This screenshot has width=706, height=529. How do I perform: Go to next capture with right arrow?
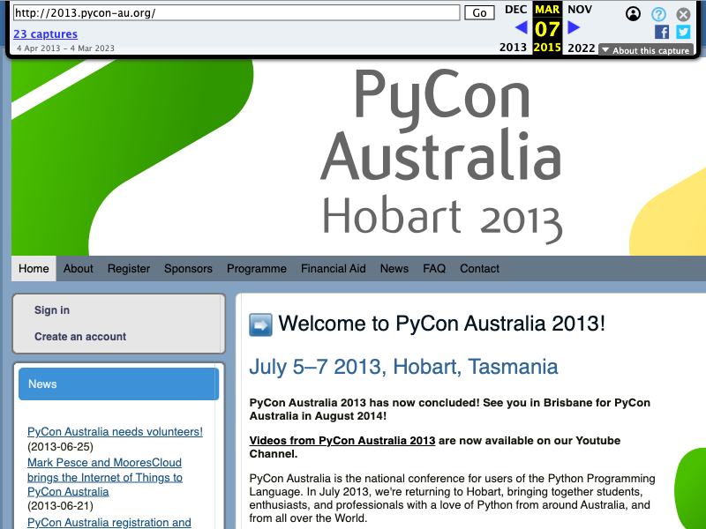pyautogui.click(x=574, y=28)
